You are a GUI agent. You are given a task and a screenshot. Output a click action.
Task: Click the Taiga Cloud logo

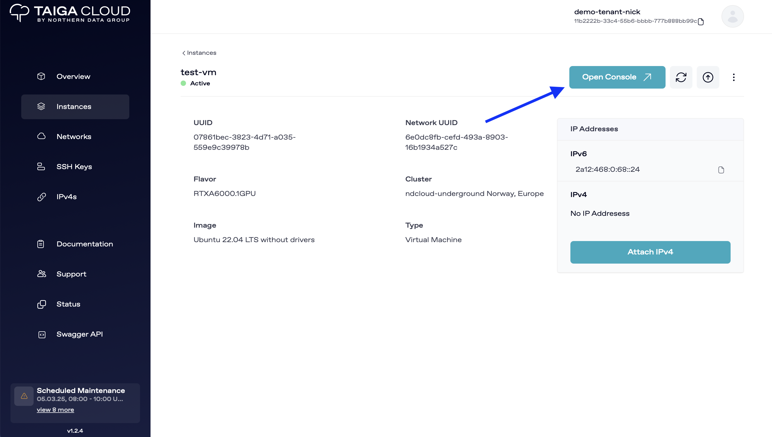tap(70, 13)
